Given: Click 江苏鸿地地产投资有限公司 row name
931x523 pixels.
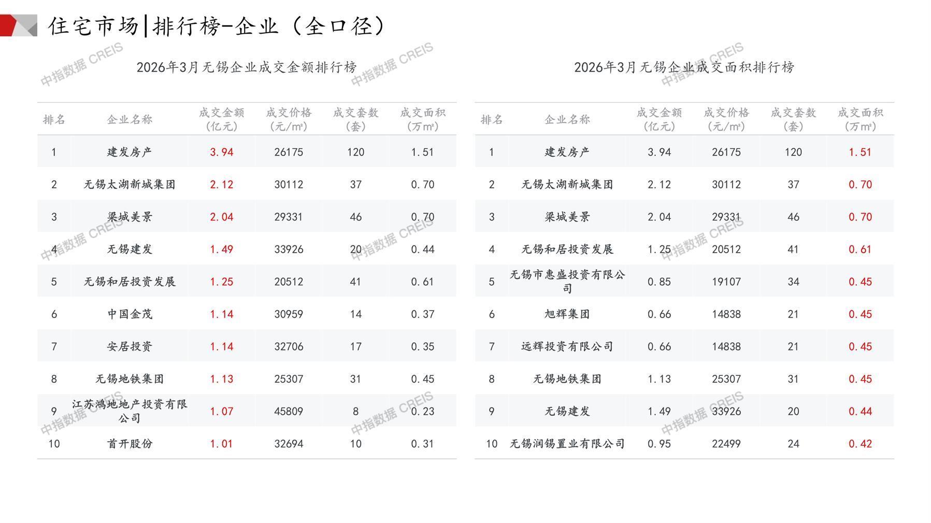Looking at the screenshot, I should coord(130,411).
